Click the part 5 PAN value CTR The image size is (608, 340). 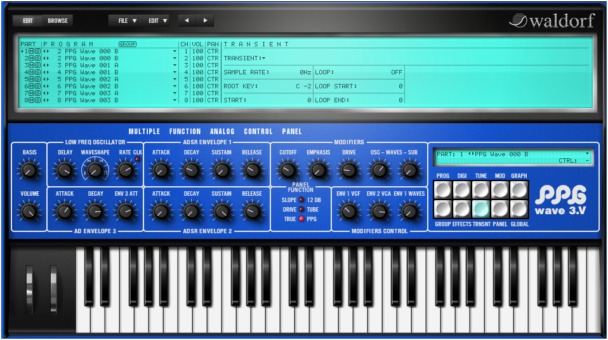213,79
